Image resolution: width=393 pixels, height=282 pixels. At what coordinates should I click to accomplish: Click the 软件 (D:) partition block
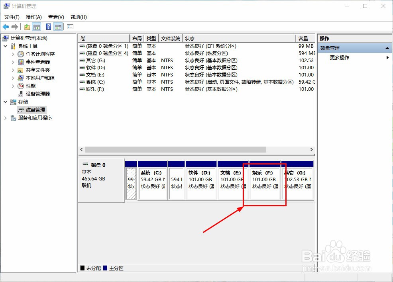point(201,180)
